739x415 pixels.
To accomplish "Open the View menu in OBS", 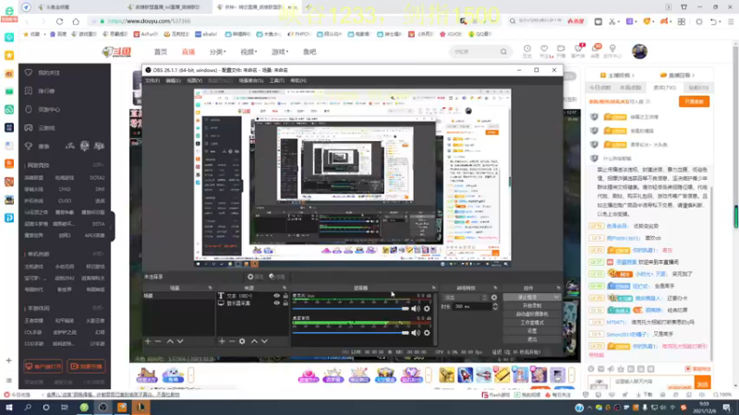I will pyautogui.click(x=194, y=81).
